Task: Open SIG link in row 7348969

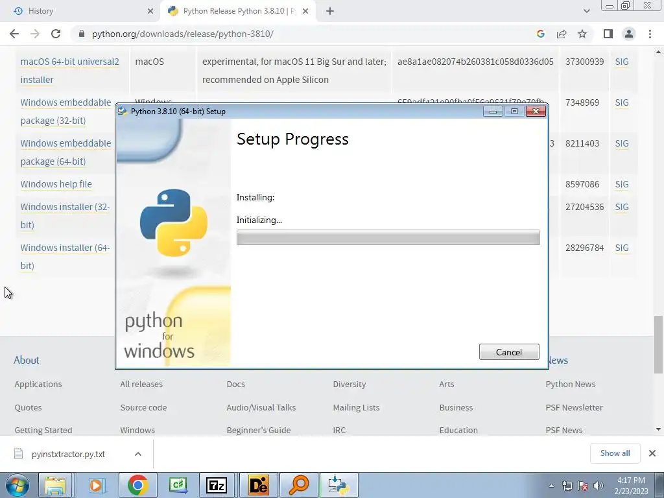Action: pos(622,103)
